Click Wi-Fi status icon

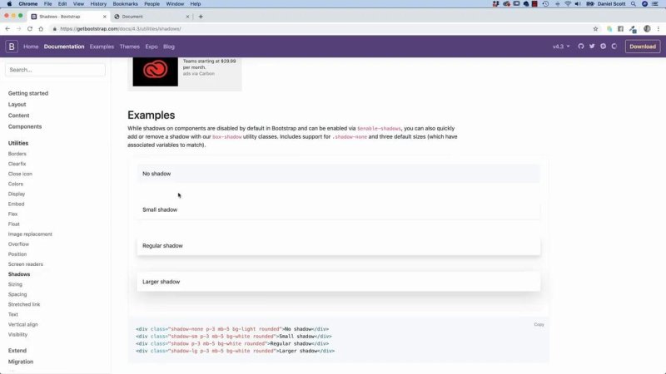click(x=568, y=4)
